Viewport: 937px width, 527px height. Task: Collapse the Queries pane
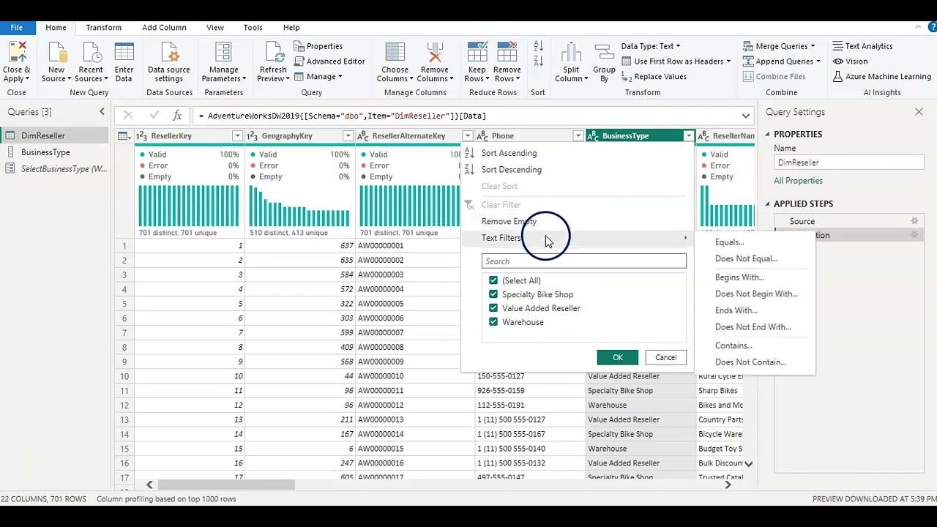102,112
